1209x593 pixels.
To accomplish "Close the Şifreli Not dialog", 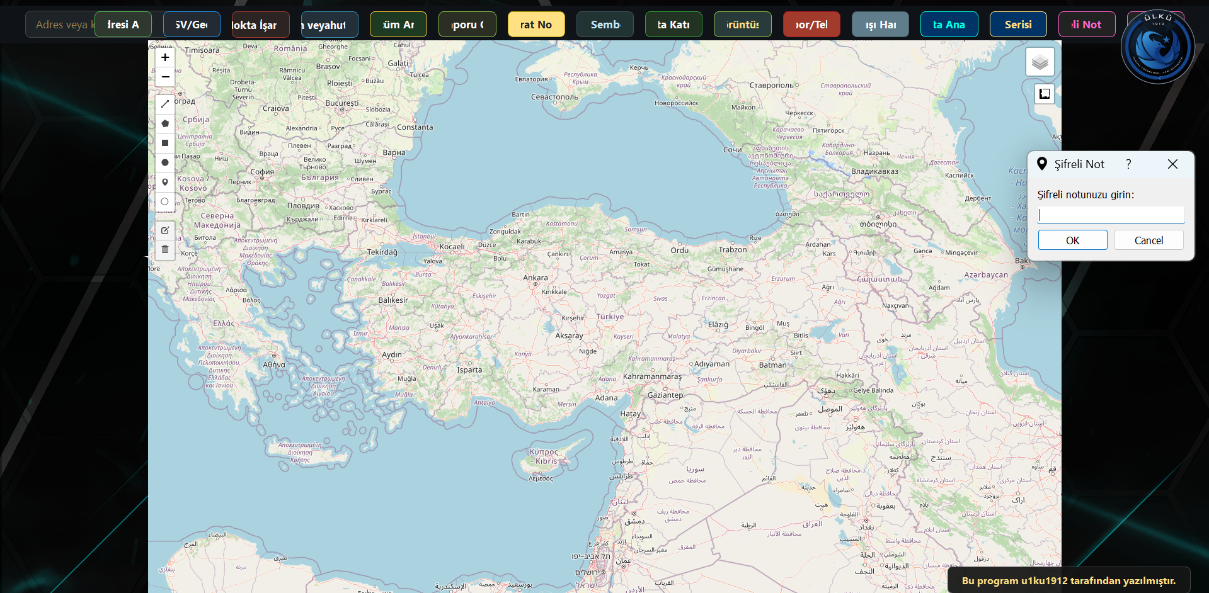I will pyautogui.click(x=1172, y=164).
